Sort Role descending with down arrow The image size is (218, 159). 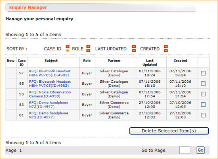pos(88,51)
